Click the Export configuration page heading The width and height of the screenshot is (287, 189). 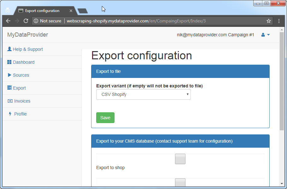[142, 56]
